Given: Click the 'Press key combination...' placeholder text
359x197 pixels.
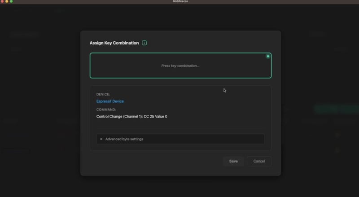Looking at the screenshot, I should click(180, 66).
